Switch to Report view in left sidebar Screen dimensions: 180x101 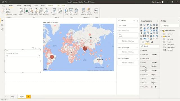2,20
